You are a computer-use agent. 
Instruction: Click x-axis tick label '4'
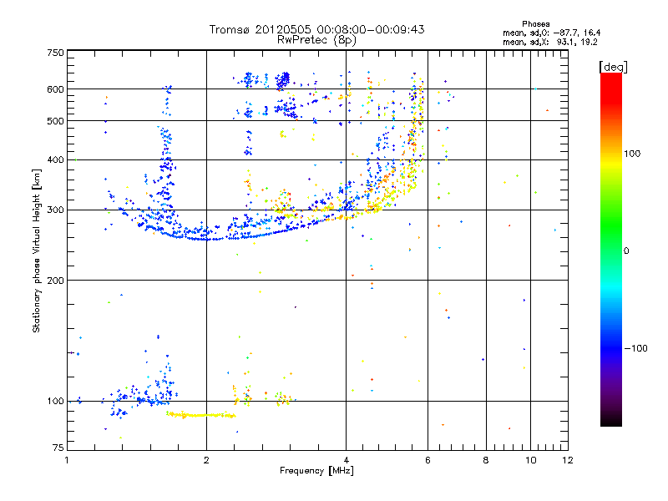coord(346,460)
